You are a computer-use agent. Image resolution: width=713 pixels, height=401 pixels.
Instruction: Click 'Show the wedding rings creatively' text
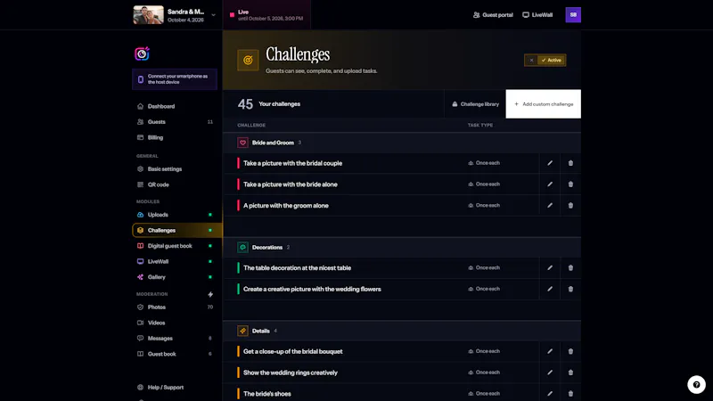[291, 372]
